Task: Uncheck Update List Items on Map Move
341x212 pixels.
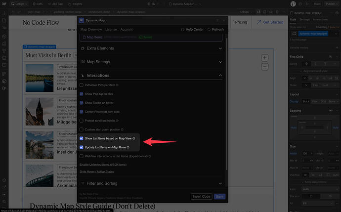Action: pyautogui.click(x=82, y=147)
